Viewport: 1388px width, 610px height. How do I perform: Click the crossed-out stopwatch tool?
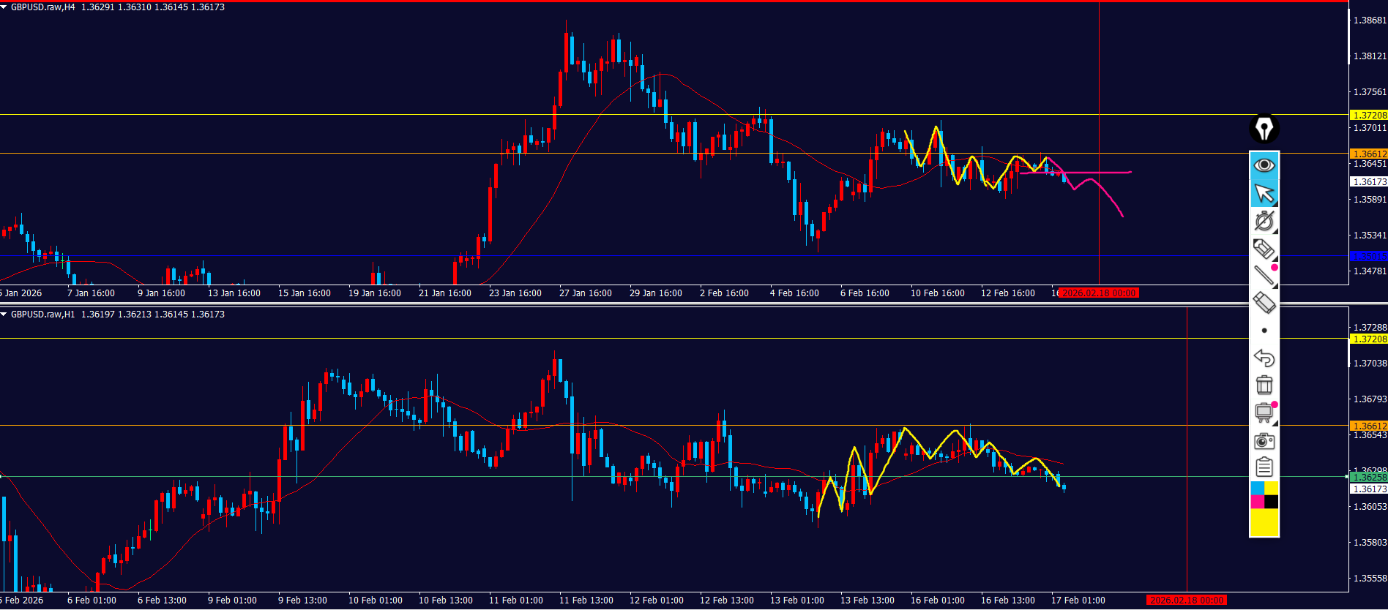pyautogui.click(x=1264, y=221)
